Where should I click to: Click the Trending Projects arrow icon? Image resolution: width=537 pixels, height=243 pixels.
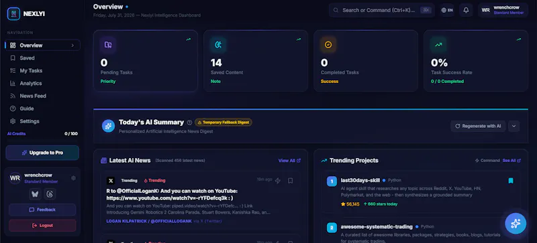[x=324, y=160]
